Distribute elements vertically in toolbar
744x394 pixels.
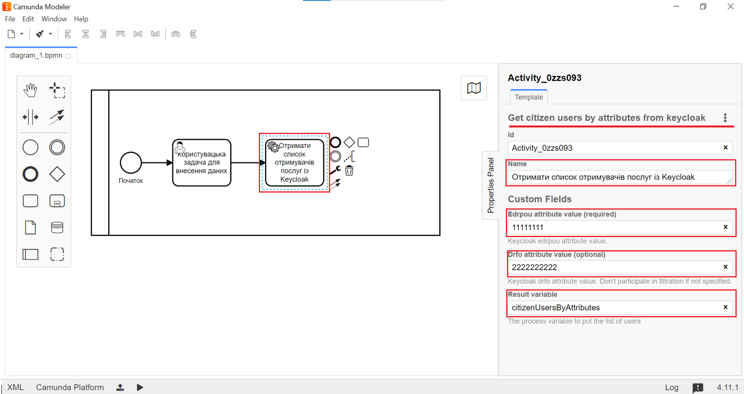pyautogui.click(x=193, y=34)
